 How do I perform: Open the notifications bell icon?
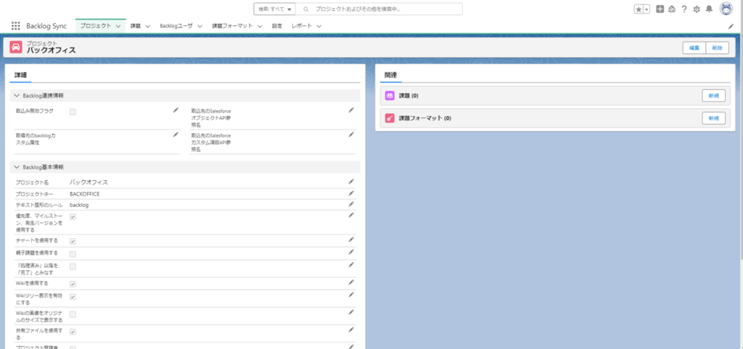click(709, 9)
